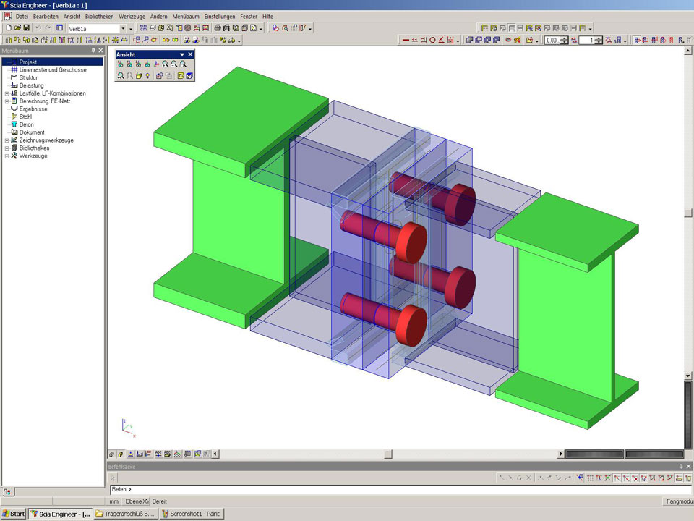Expand the Bibliotheken tree node
This screenshot has width=694, height=521.
(7, 148)
